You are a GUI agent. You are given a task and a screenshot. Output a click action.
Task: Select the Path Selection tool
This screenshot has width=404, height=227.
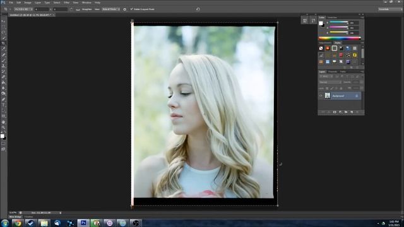pos(3,111)
